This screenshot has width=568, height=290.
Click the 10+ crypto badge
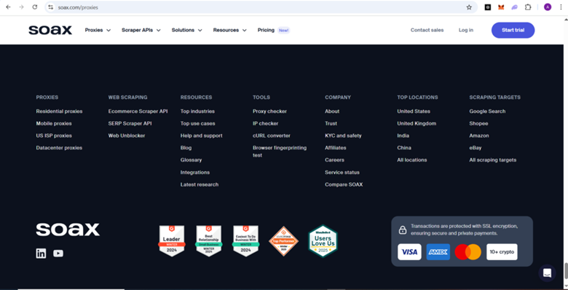tap(502, 252)
